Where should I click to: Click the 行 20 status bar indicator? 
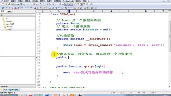pos(113,93)
